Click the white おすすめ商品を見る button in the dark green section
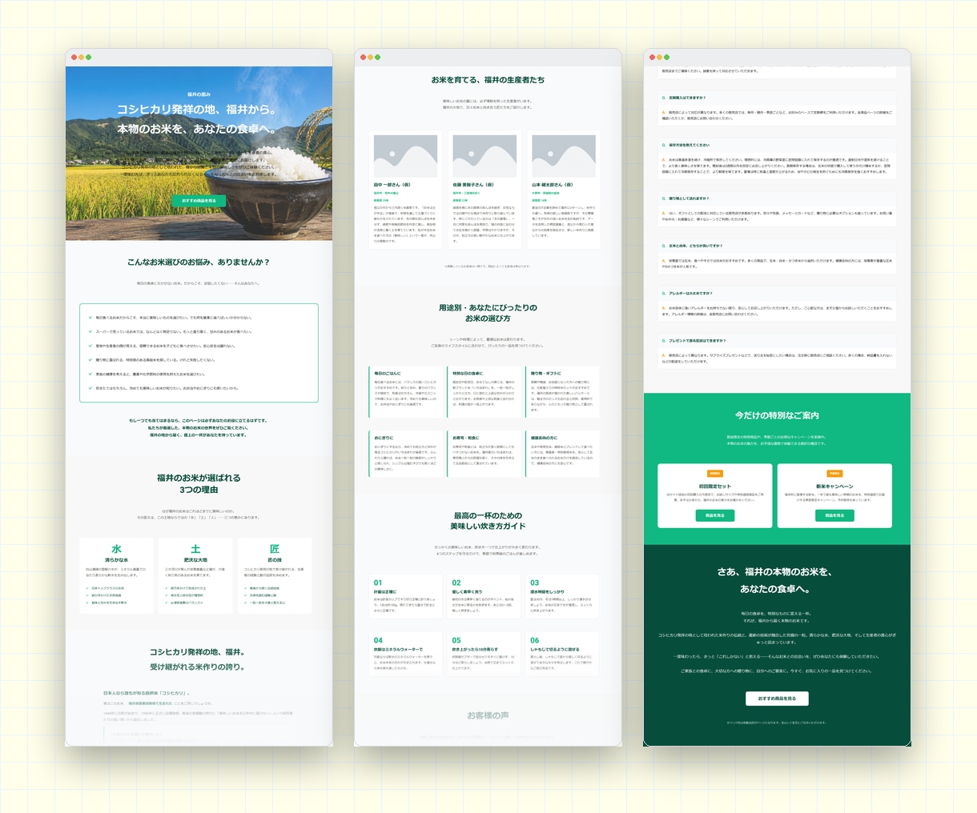This screenshot has height=813, width=977. pyautogui.click(x=777, y=699)
